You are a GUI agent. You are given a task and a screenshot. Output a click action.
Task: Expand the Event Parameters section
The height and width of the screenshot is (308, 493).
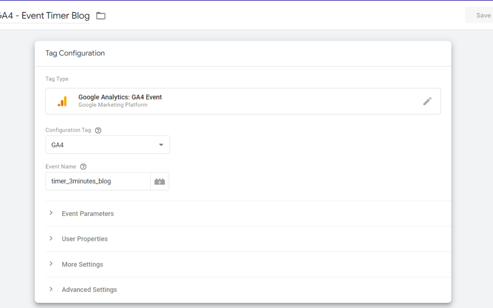click(88, 214)
